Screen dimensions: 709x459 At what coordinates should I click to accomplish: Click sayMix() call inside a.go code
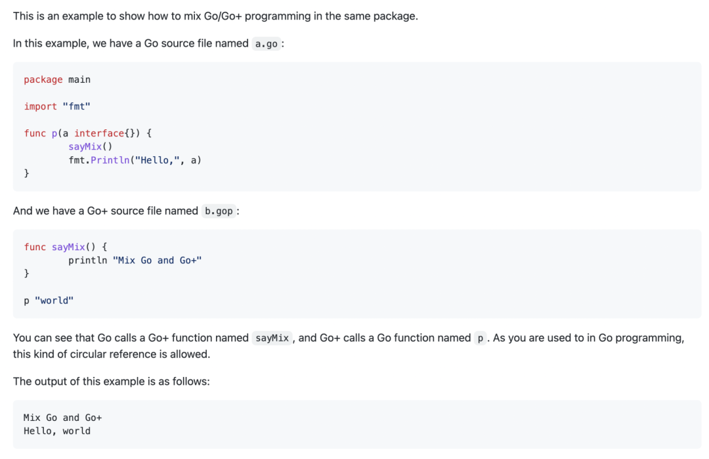click(90, 146)
